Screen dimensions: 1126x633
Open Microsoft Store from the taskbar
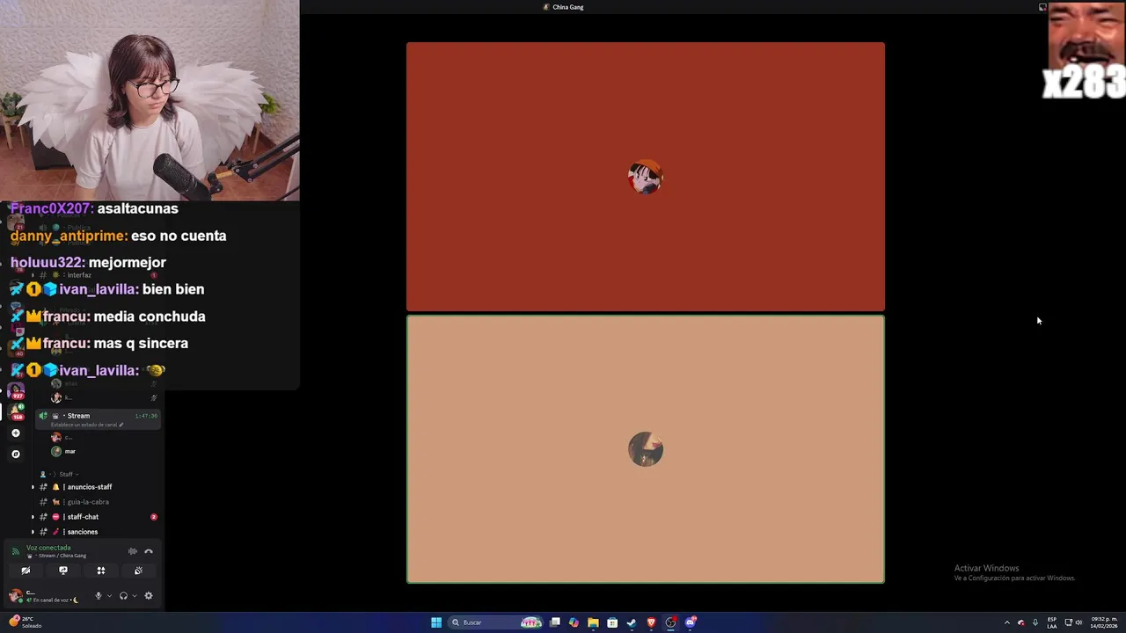click(612, 622)
